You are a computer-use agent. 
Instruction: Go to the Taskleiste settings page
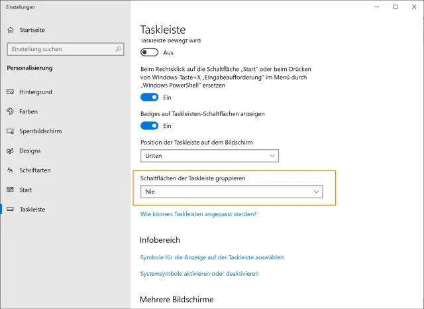(33, 210)
